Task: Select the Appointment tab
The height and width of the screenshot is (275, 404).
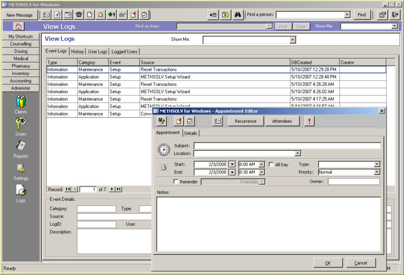Action: pos(168,133)
